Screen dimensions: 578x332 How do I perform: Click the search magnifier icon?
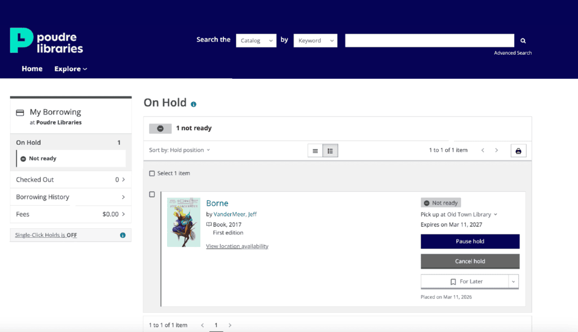(x=523, y=41)
